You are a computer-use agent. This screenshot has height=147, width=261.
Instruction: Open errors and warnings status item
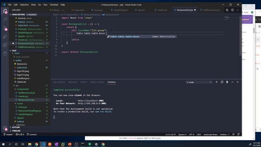point(20,134)
